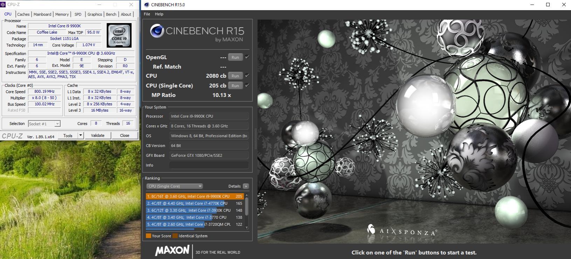Toggle the CPU (Single Core) test checkmark
Screen dimensions: 571x259
click(x=247, y=85)
